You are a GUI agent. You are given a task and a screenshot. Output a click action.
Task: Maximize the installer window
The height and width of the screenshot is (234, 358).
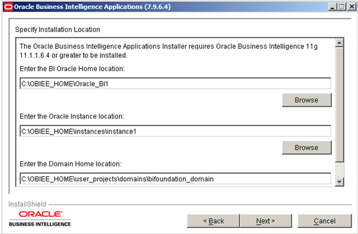[342, 7]
